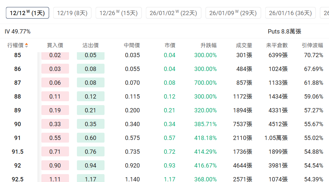329x182 pixels.
Task: Click bid price 0.02 for strike 85
Action: coord(55,55)
